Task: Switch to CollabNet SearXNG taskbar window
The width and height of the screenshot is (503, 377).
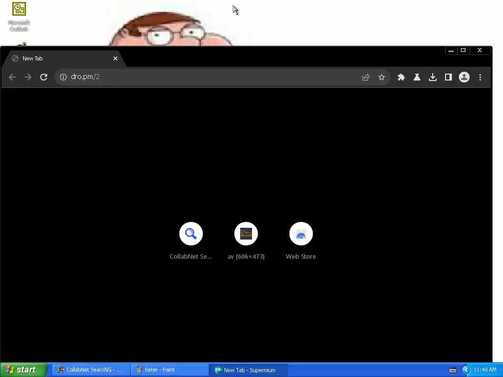Action: tap(90, 370)
